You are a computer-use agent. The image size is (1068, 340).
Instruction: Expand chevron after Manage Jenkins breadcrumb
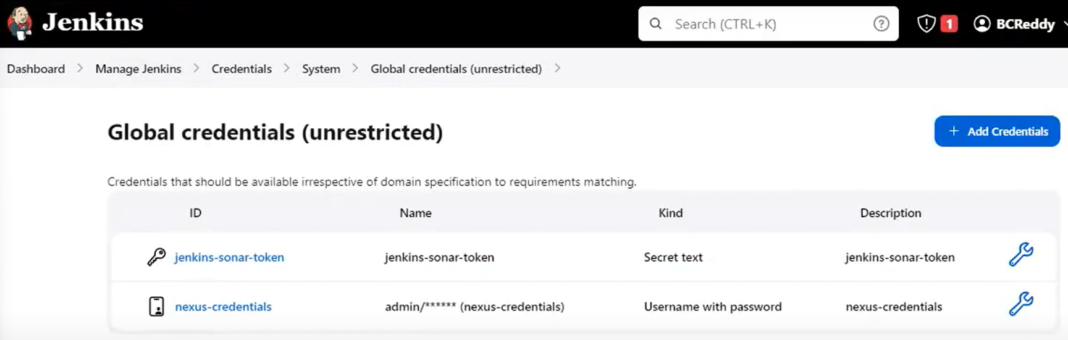(x=196, y=68)
